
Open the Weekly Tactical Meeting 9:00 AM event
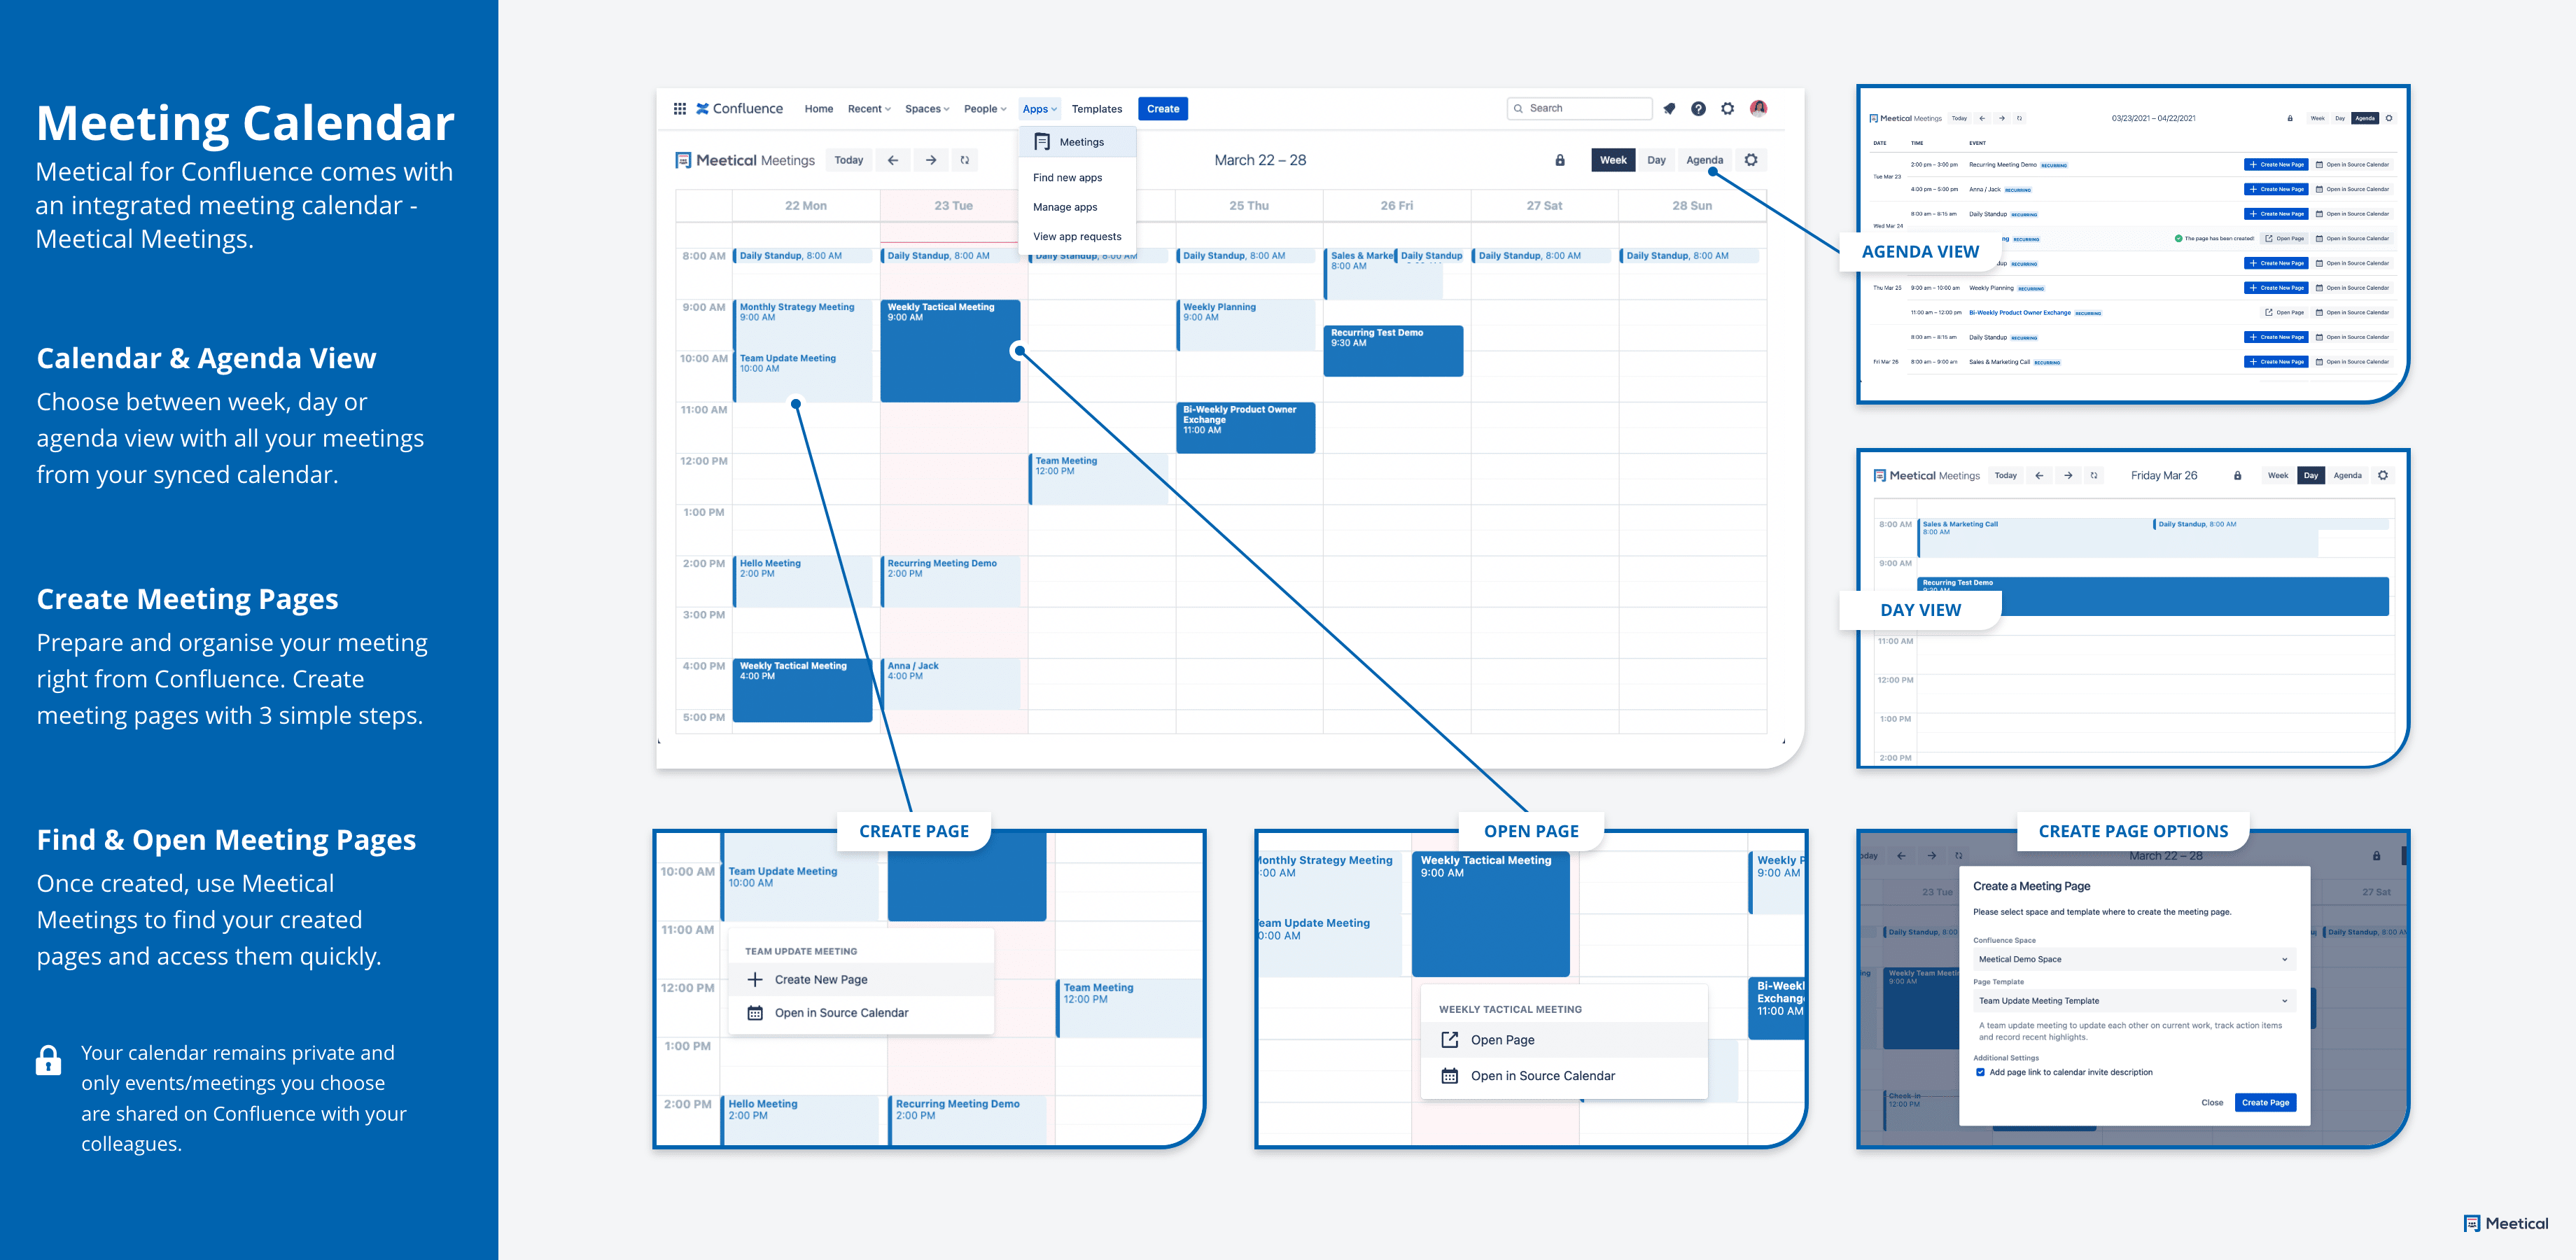[950, 351]
